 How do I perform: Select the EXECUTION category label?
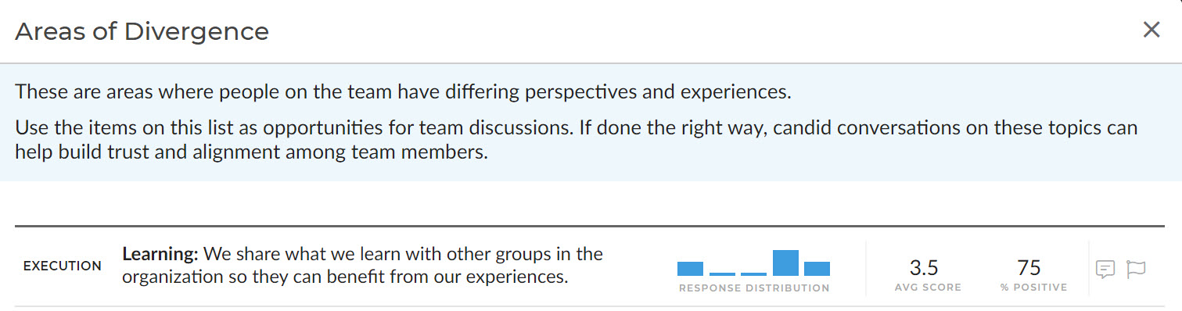pos(63,266)
